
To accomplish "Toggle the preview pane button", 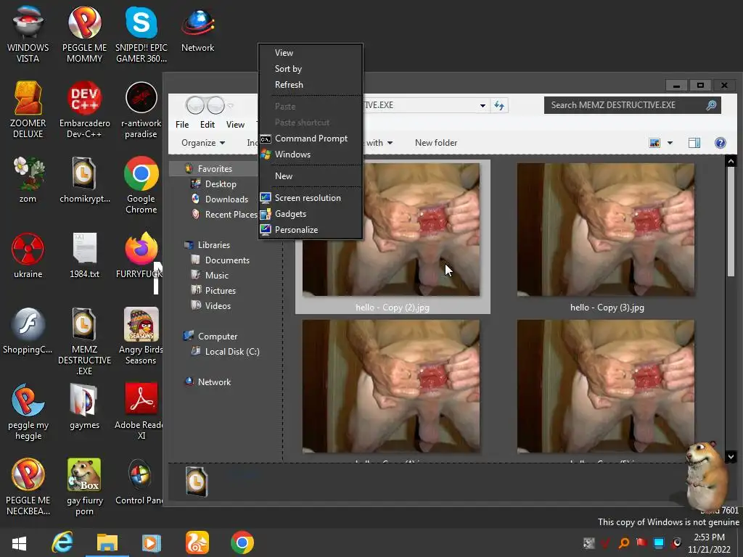I will tap(694, 143).
